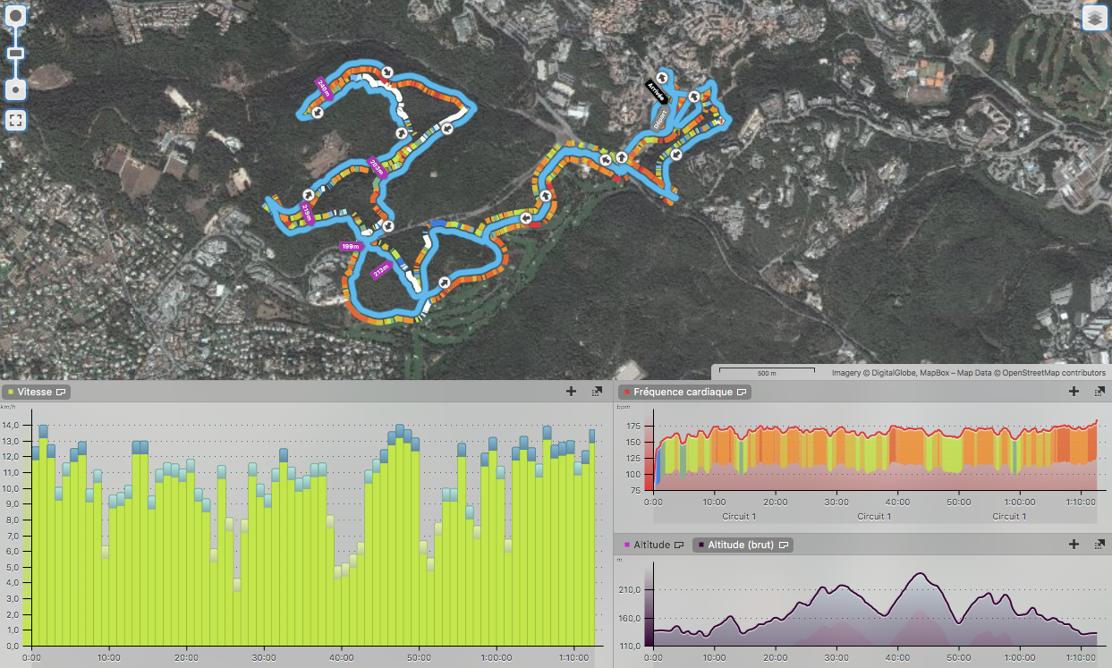The width and height of the screenshot is (1112, 668).
Task: Select the first Circuit 1 lap label
Action: pos(739,516)
